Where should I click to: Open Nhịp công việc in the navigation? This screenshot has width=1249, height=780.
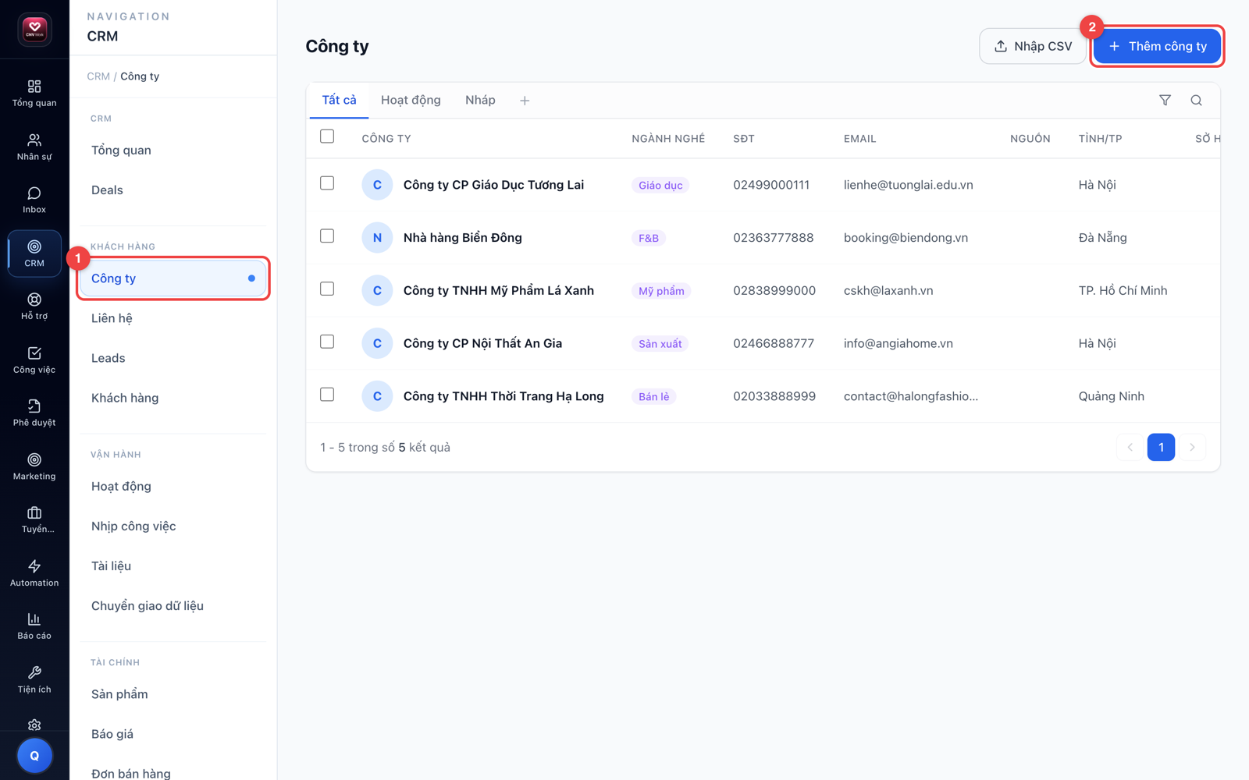click(x=173, y=526)
